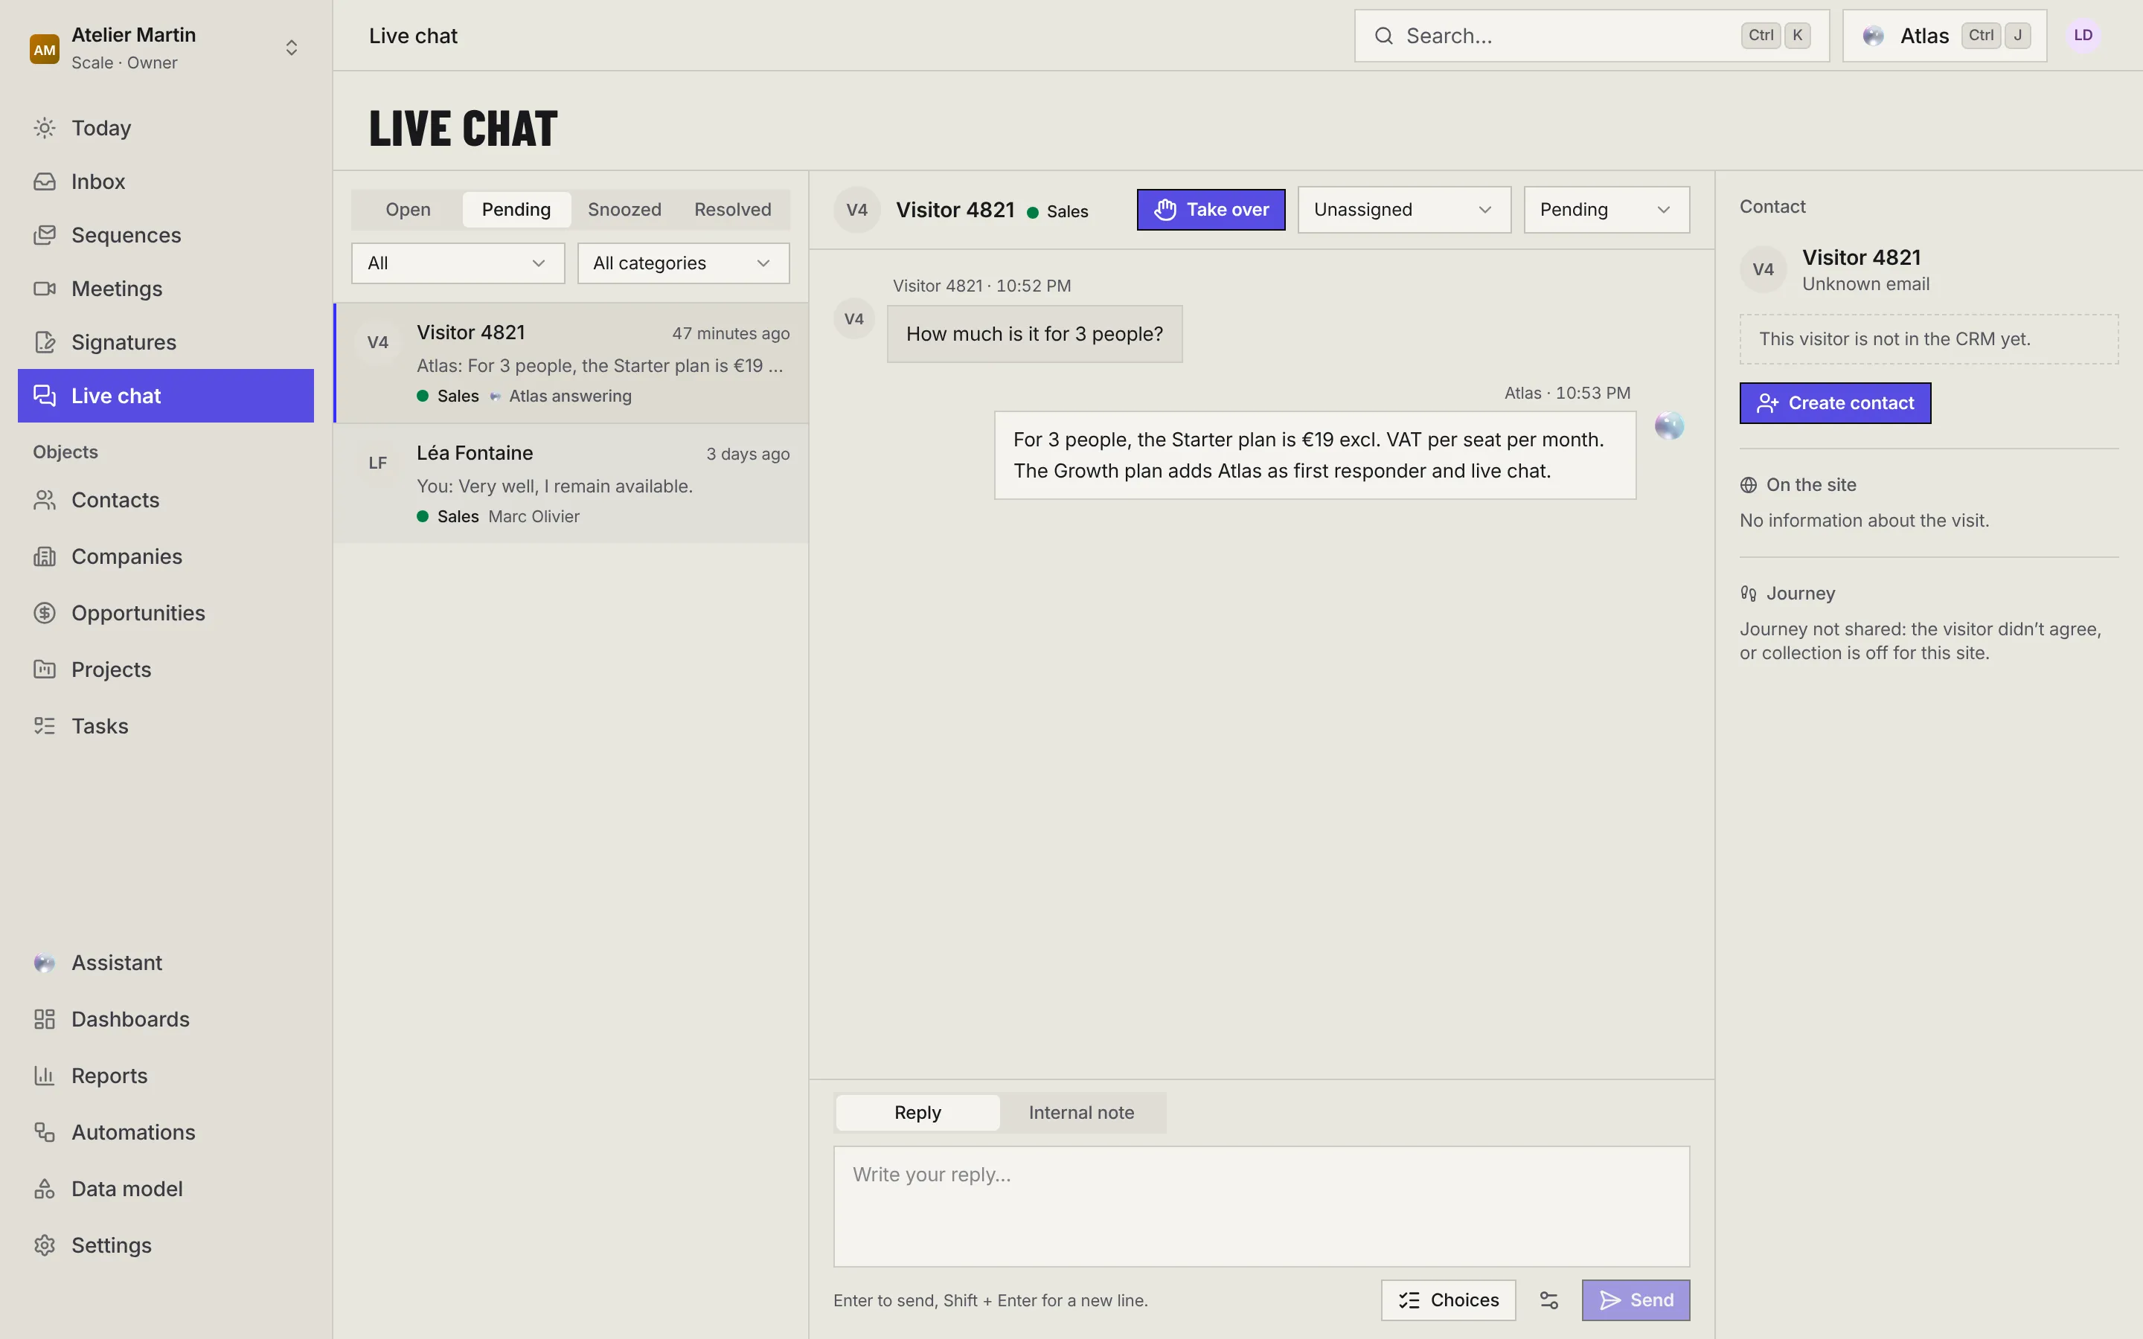2143x1339 pixels.
Task: Click the Tasks checklist icon
Action: click(x=45, y=726)
